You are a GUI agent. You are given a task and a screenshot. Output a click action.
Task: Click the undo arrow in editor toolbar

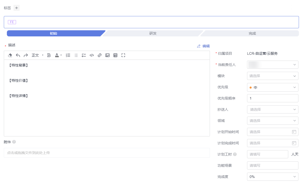18,55
